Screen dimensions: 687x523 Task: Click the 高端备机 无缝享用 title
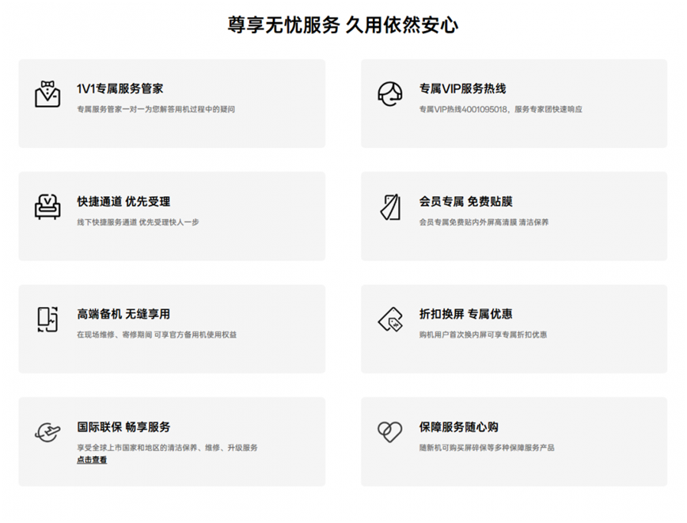click(123, 314)
